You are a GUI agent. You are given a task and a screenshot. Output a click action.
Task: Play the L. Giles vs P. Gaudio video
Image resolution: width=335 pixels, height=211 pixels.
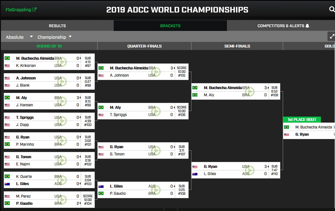(156, 190)
